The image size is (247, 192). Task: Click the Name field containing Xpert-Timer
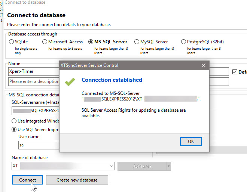coord(33,72)
